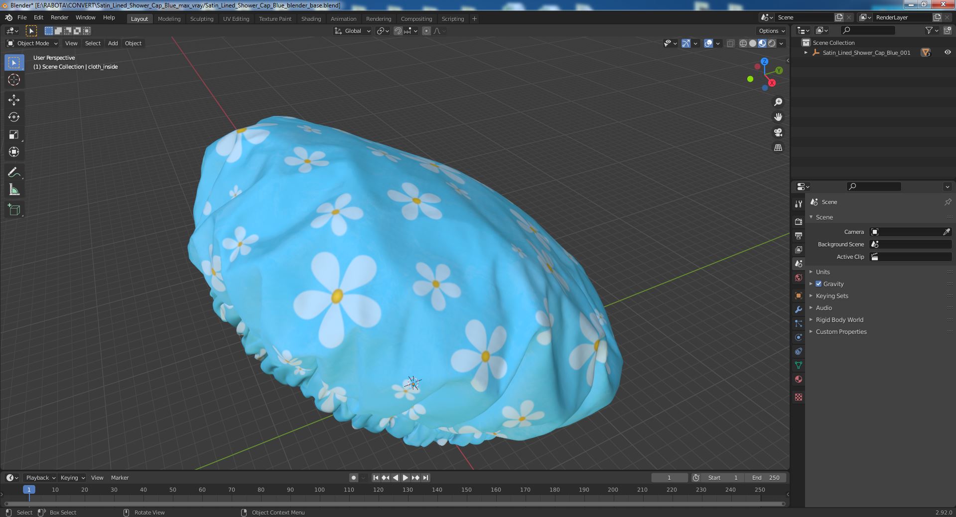
Task: Open the Object Mode dropdown
Action: click(32, 43)
